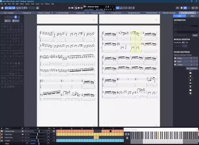Screen dimensions: 199x145
Task: Switch to In The Dark of Night tab
Action: pos(62,13)
